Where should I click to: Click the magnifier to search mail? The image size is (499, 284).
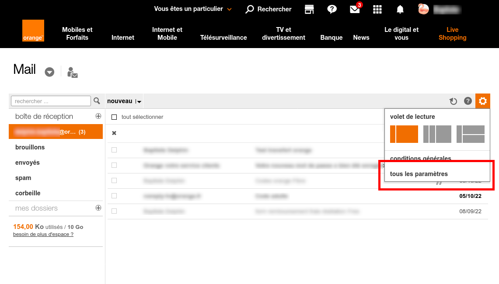(x=97, y=101)
